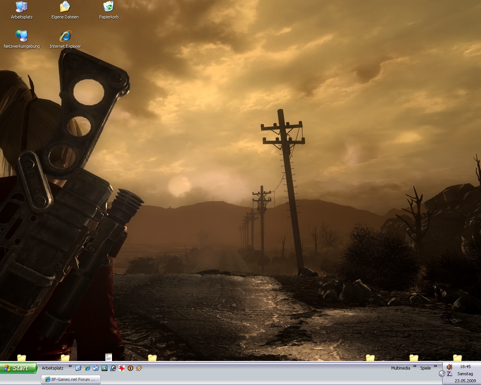Select the text document icon at desktop bottom
This screenshot has width=481, height=385.
click(109, 357)
